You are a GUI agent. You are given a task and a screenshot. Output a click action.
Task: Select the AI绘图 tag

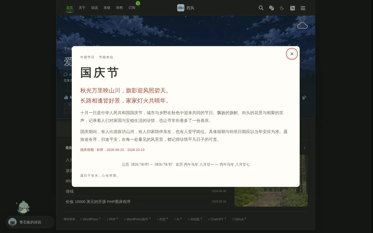(x=195, y=219)
